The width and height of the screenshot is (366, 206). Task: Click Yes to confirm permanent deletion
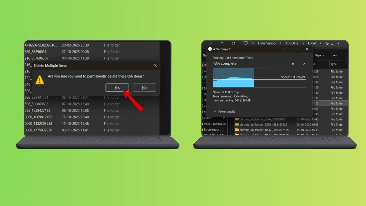click(x=117, y=88)
